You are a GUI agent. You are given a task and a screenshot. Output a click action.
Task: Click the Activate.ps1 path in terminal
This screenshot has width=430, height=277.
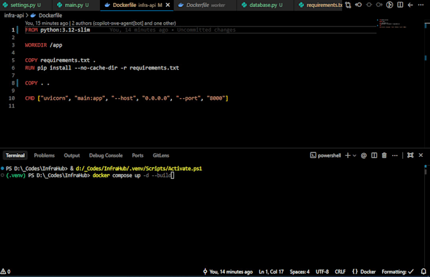pos(138,168)
